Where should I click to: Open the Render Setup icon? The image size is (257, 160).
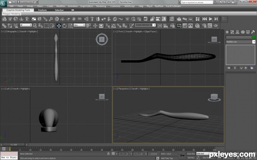click(204, 26)
